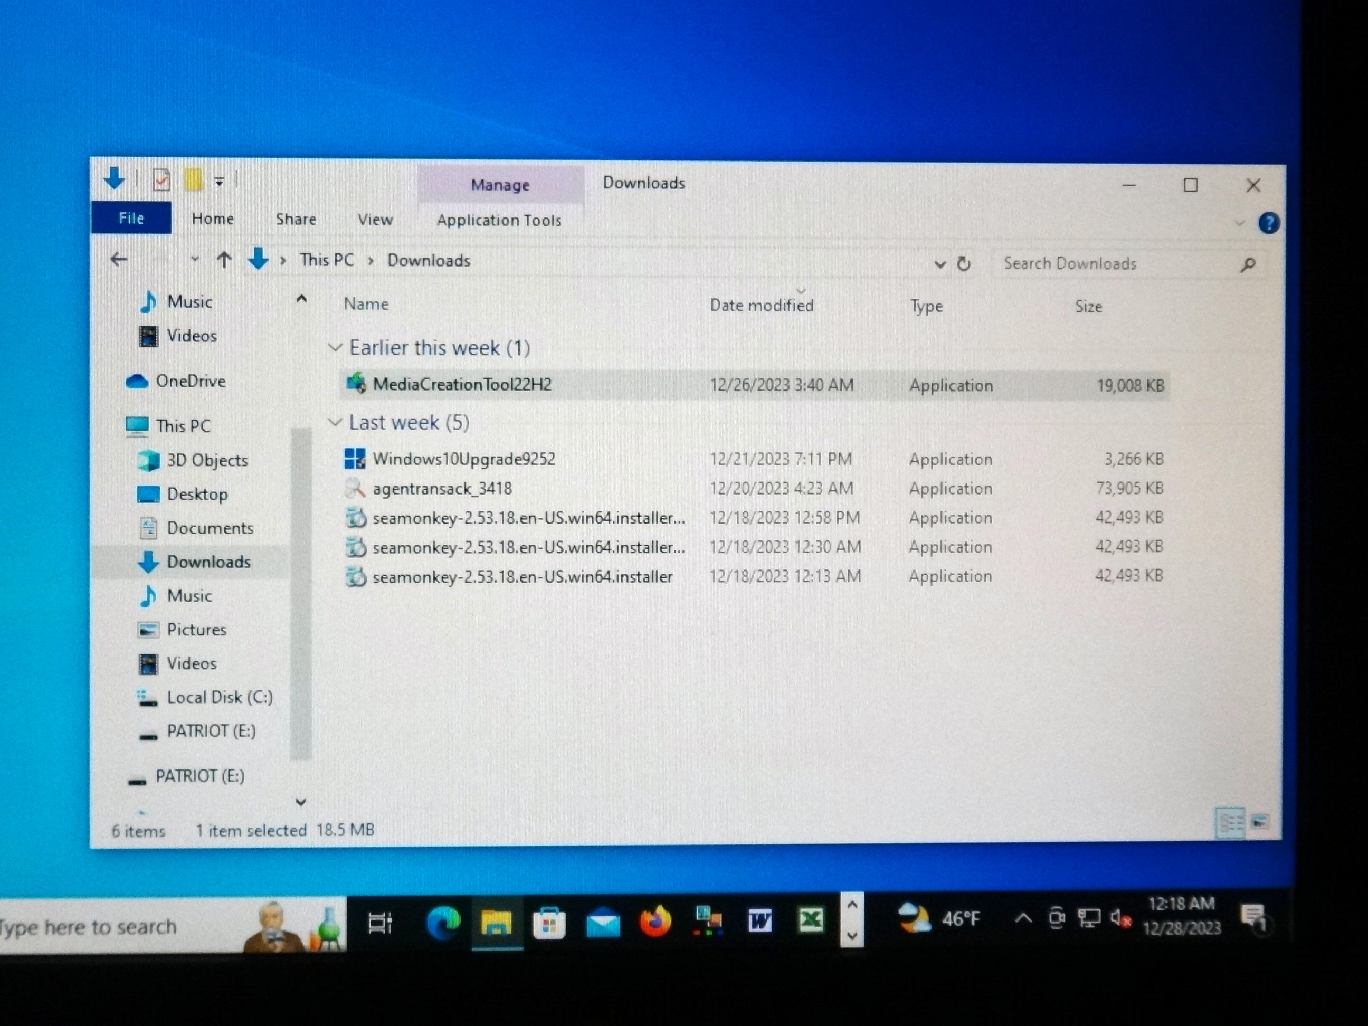Viewport: 1368px width, 1026px height.
Task: Sort by Type column header
Action: click(926, 306)
